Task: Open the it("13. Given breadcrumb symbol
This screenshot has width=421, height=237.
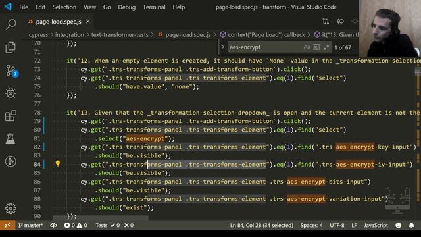Action: point(336,35)
